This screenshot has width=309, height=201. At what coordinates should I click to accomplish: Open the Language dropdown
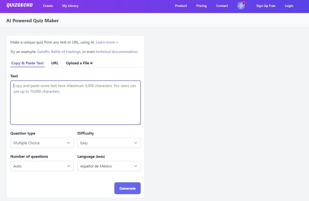pos(109,166)
